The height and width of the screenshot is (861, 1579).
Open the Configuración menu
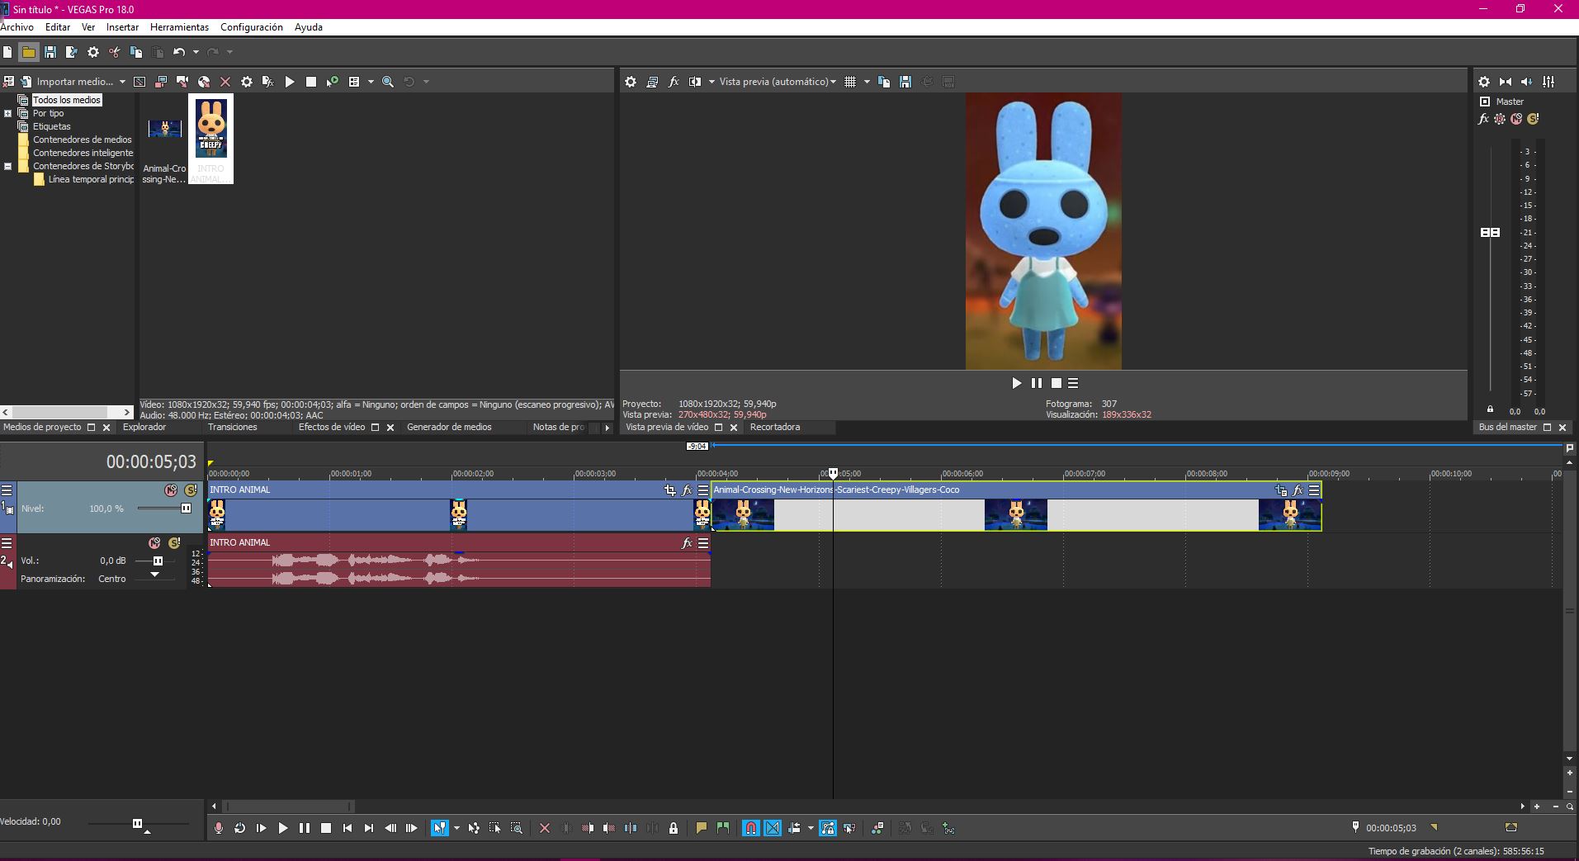252,27
